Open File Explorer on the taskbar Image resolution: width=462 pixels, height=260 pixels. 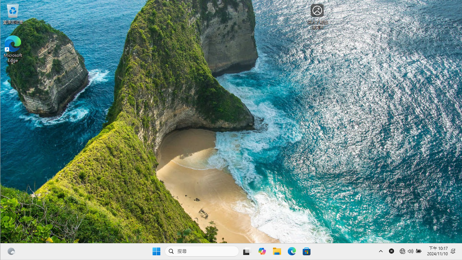[277, 251]
